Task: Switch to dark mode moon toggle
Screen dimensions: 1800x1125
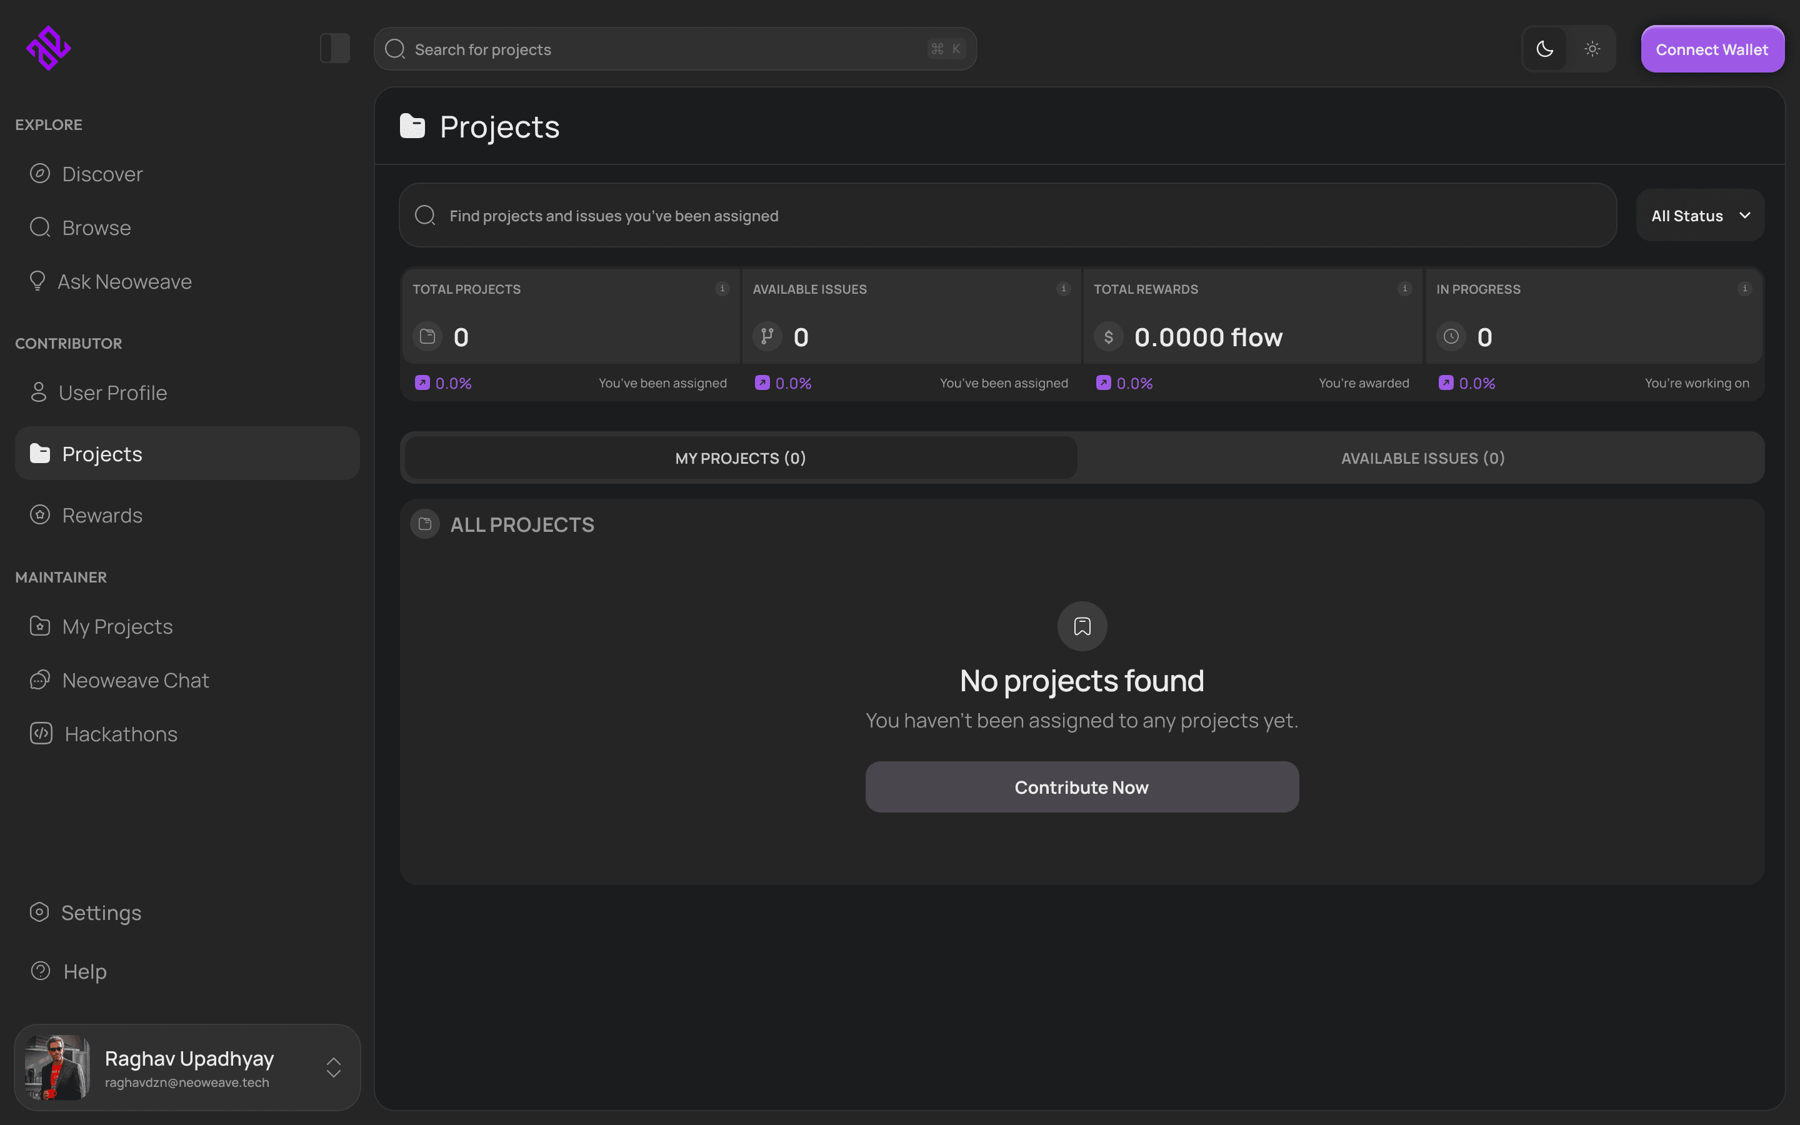Action: 1545,49
